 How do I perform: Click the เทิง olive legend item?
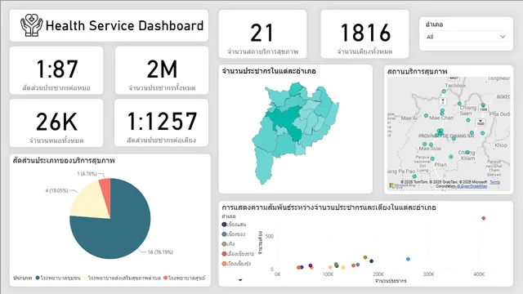(229, 244)
